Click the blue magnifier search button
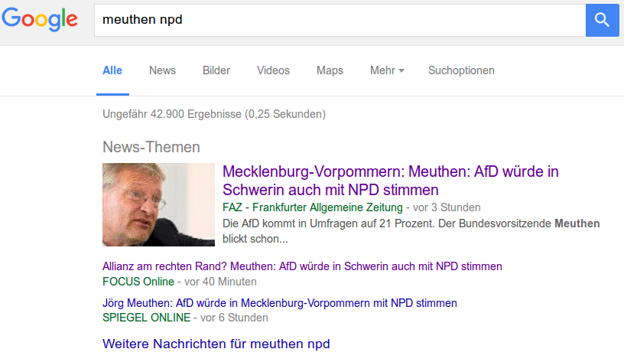The image size is (624, 362). click(x=602, y=20)
